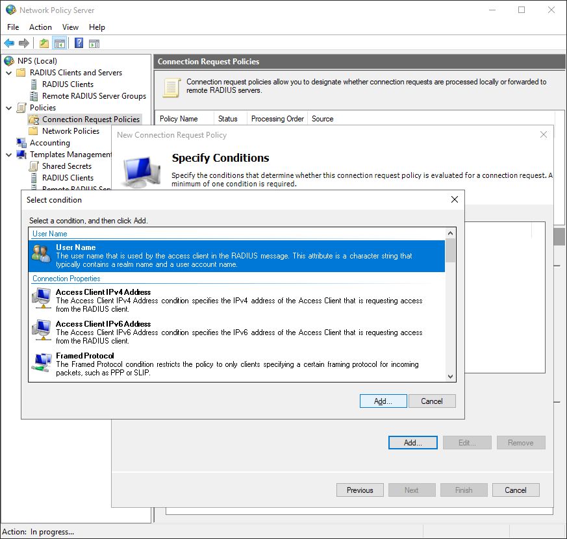The height and width of the screenshot is (539, 567).
Task: Click the User Name group heading
Action: [x=50, y=234]
